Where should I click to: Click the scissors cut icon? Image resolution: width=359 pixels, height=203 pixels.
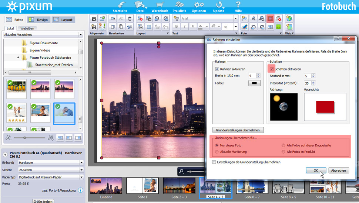(x=129, y=27)
